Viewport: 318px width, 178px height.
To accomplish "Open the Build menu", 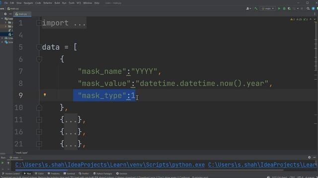I will click(x=57, y=3).
